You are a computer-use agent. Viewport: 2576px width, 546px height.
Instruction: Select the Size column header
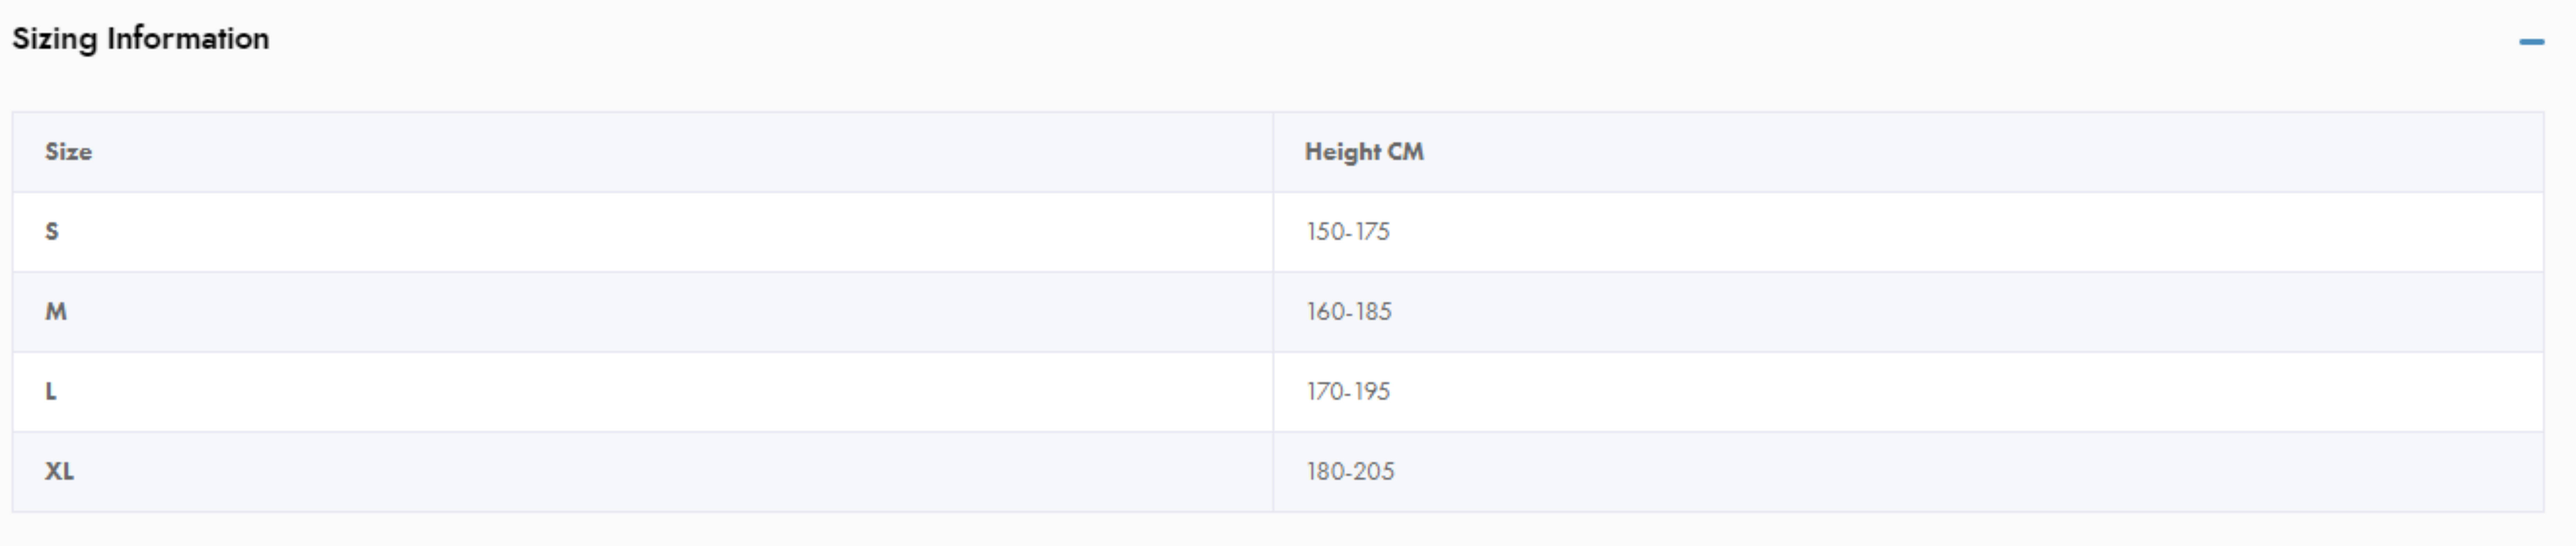[x=68, y=152]
